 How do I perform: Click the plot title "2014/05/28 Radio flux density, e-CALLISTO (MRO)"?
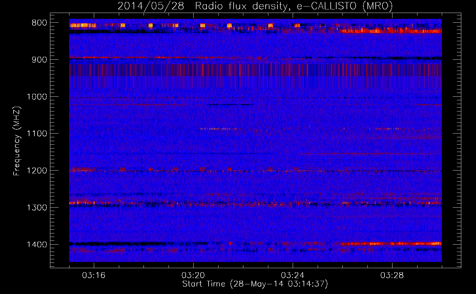pyautogui.click(x=255, y=6)
